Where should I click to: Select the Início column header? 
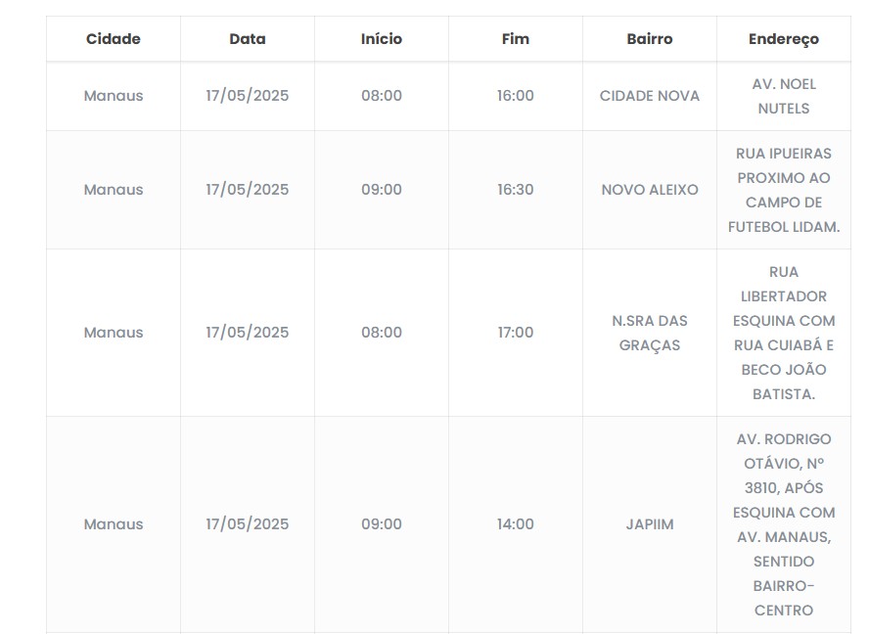click(382, 39)
